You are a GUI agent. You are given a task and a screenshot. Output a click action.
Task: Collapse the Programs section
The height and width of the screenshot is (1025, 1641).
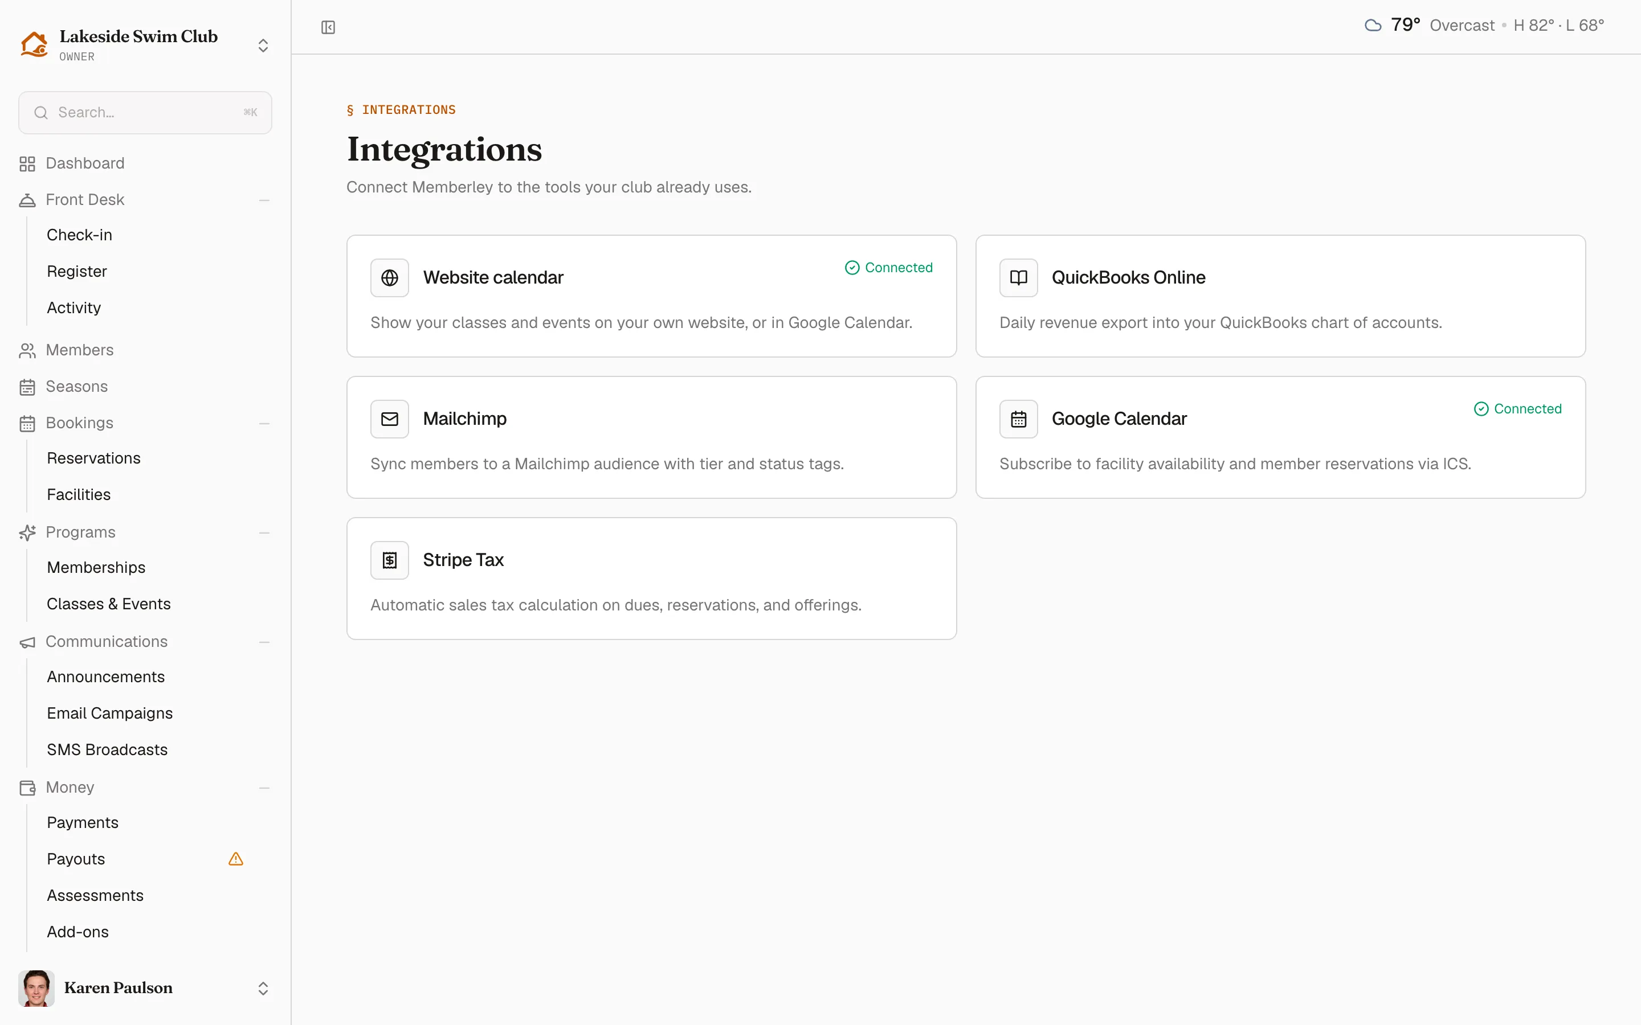click(264, 533)
